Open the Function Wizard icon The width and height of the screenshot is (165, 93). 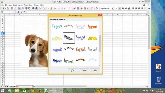[x=18, y=12]
